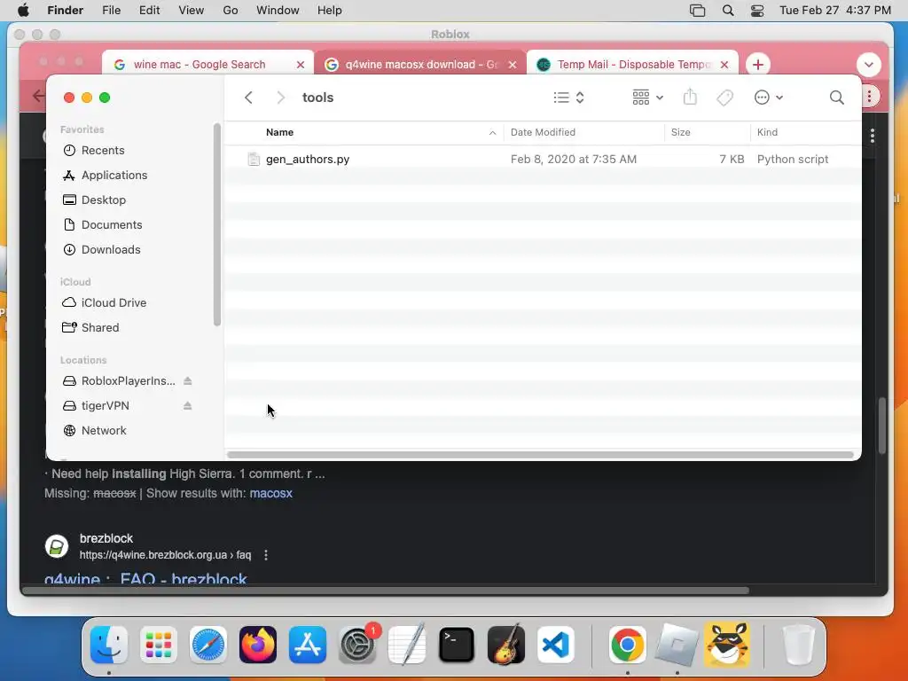908x681 pixels.
Task: Click the Stage Manager windows icon in menu bar
Action: coord(697,11)
